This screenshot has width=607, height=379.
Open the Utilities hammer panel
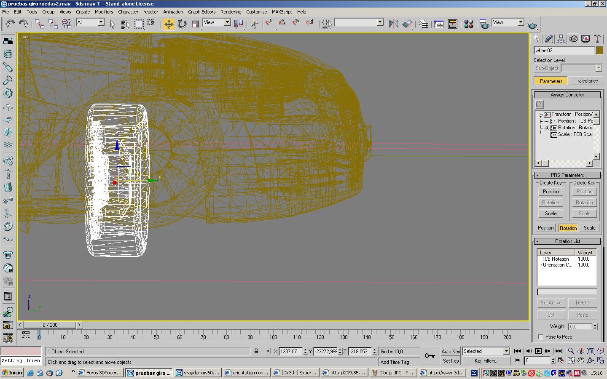tap(597, 39)
